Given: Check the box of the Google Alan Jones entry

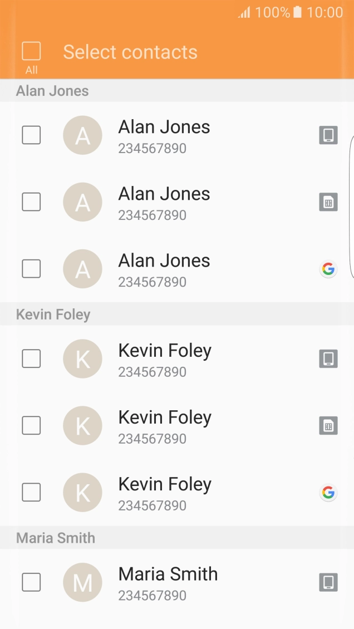Looking at the screenshot, I should [31, 269].
